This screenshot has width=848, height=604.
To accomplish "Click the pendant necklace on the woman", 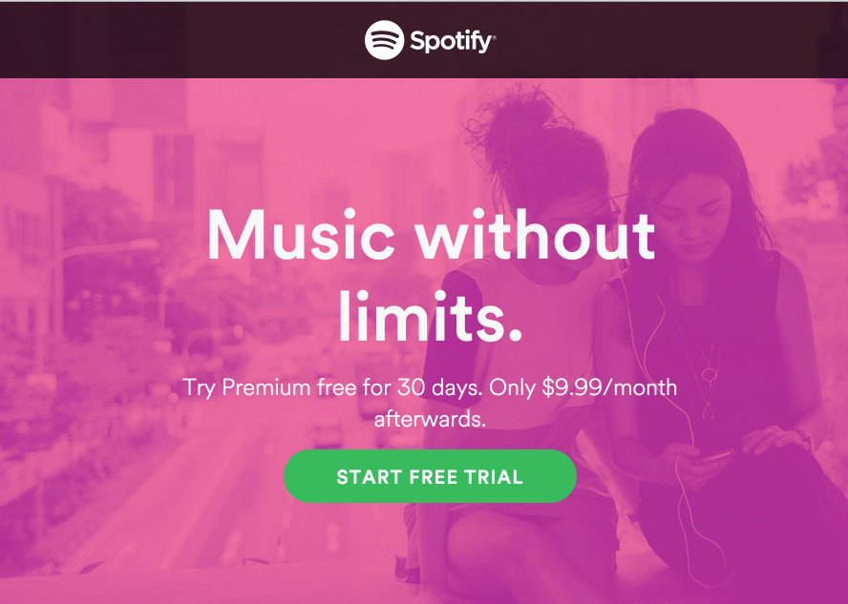I will pyautogui.click(x=709, y=374).
